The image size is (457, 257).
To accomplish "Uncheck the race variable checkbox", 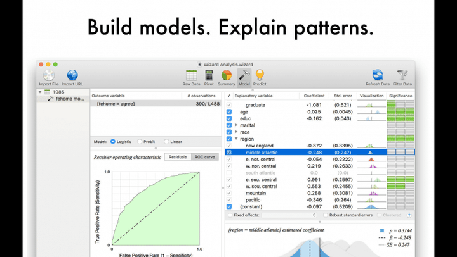I will coord(229,132).
